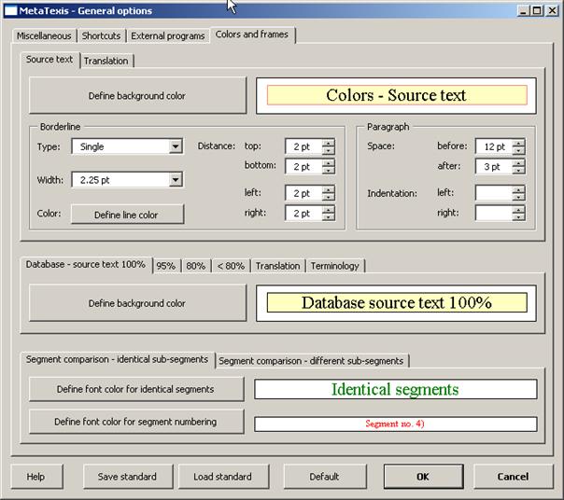Switch to Segment comparison - different sub-segments tab
Screen dimensions: 564x500
311,361
